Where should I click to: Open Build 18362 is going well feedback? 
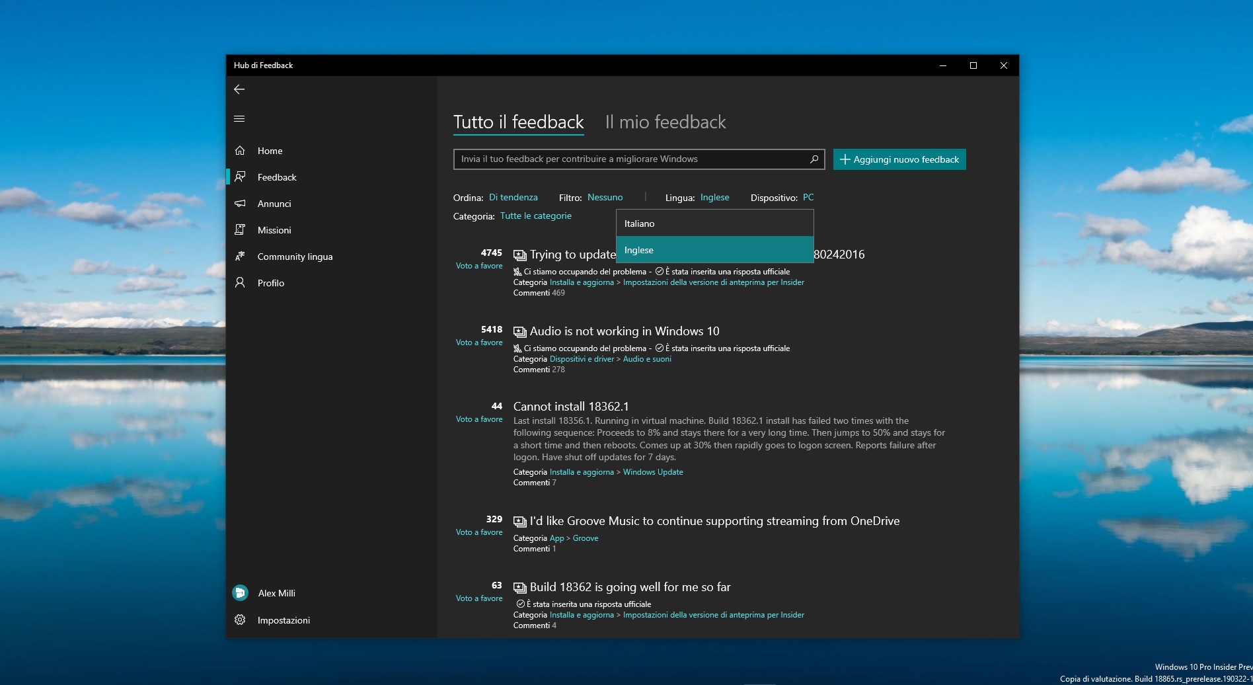click(x=630, y=587)
